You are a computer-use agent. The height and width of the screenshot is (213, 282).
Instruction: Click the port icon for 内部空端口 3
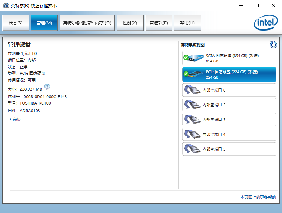coord(192,120)
